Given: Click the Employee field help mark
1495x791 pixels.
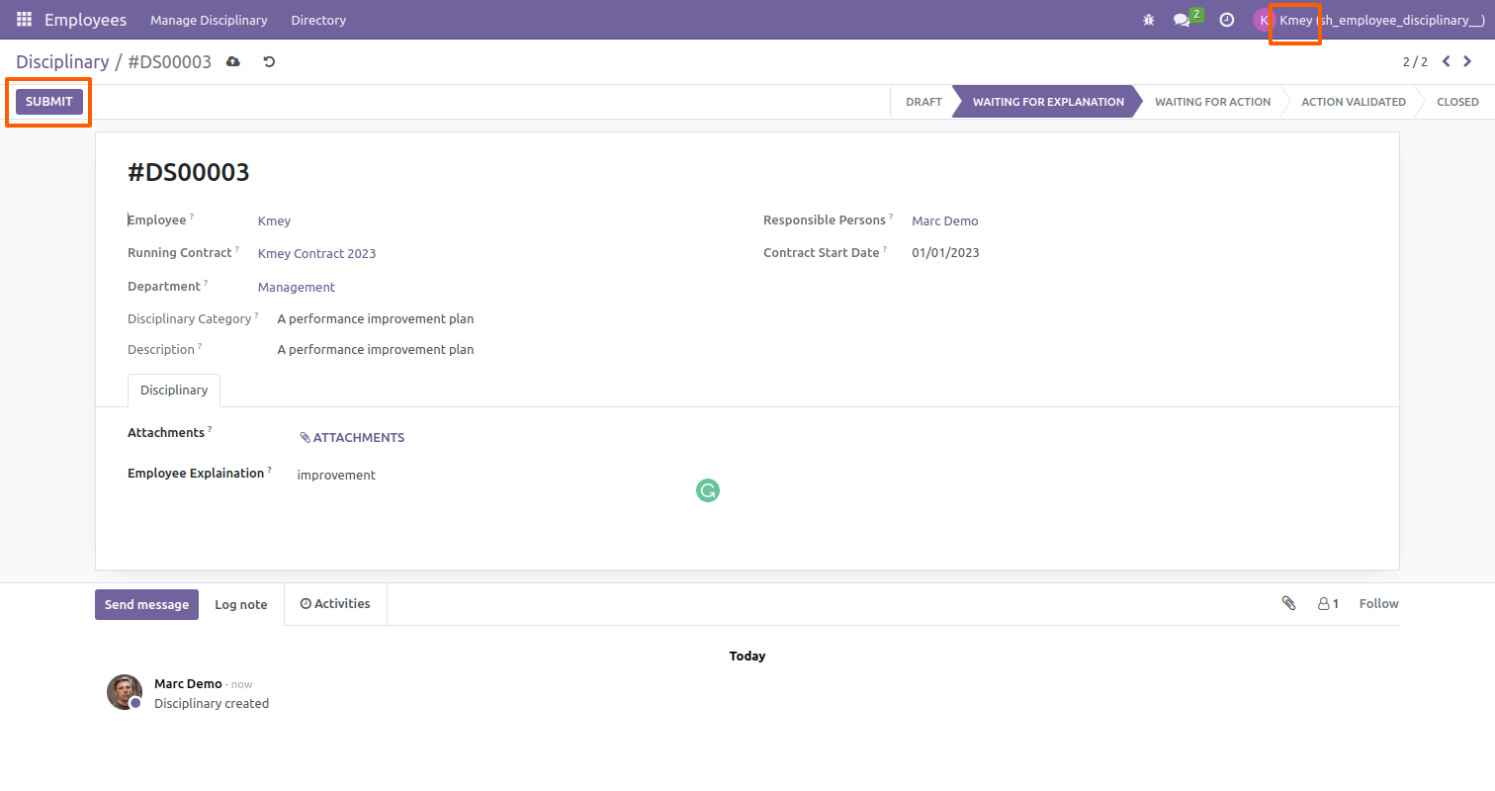Looking at the screenshot, I should [x=192, y=217].
